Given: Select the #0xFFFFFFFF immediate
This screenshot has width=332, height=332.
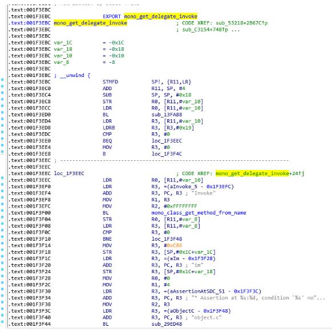Looking at the screenshot, I should click(x=181, y=207).
